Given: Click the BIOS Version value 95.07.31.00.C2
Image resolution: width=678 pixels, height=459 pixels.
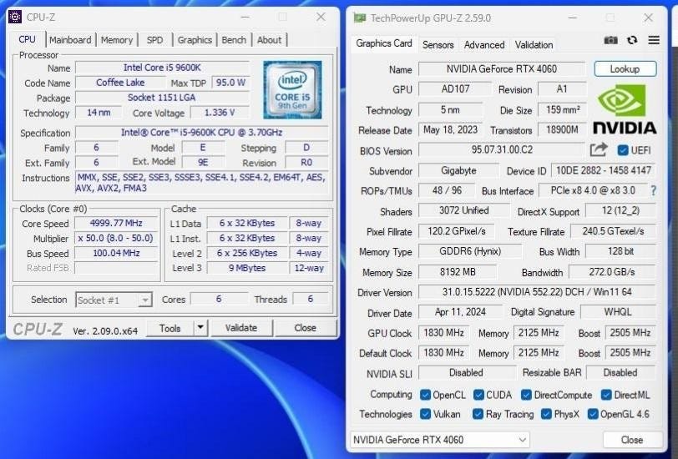Looking at the screenshot, I should click(502, 150).
